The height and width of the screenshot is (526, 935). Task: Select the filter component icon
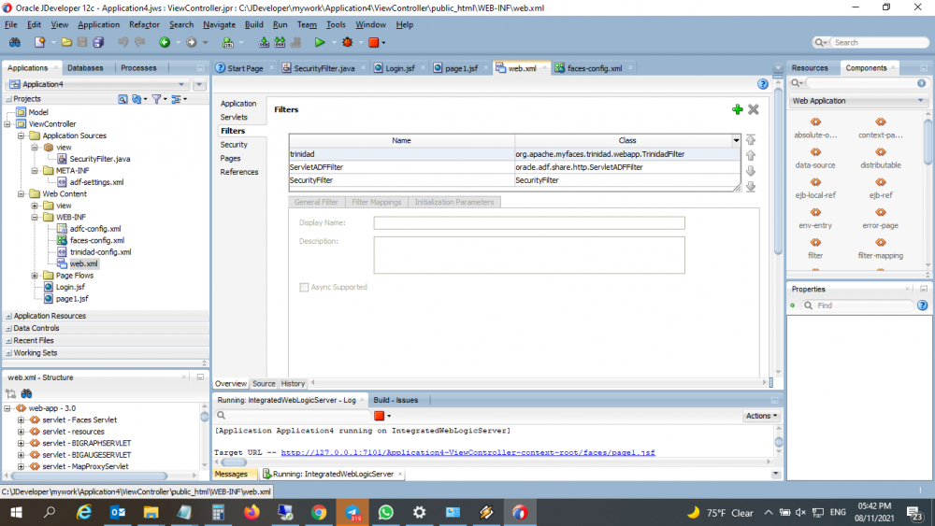pos(815,243)
